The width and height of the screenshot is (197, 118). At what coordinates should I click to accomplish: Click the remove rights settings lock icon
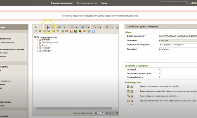pos(132,86)
